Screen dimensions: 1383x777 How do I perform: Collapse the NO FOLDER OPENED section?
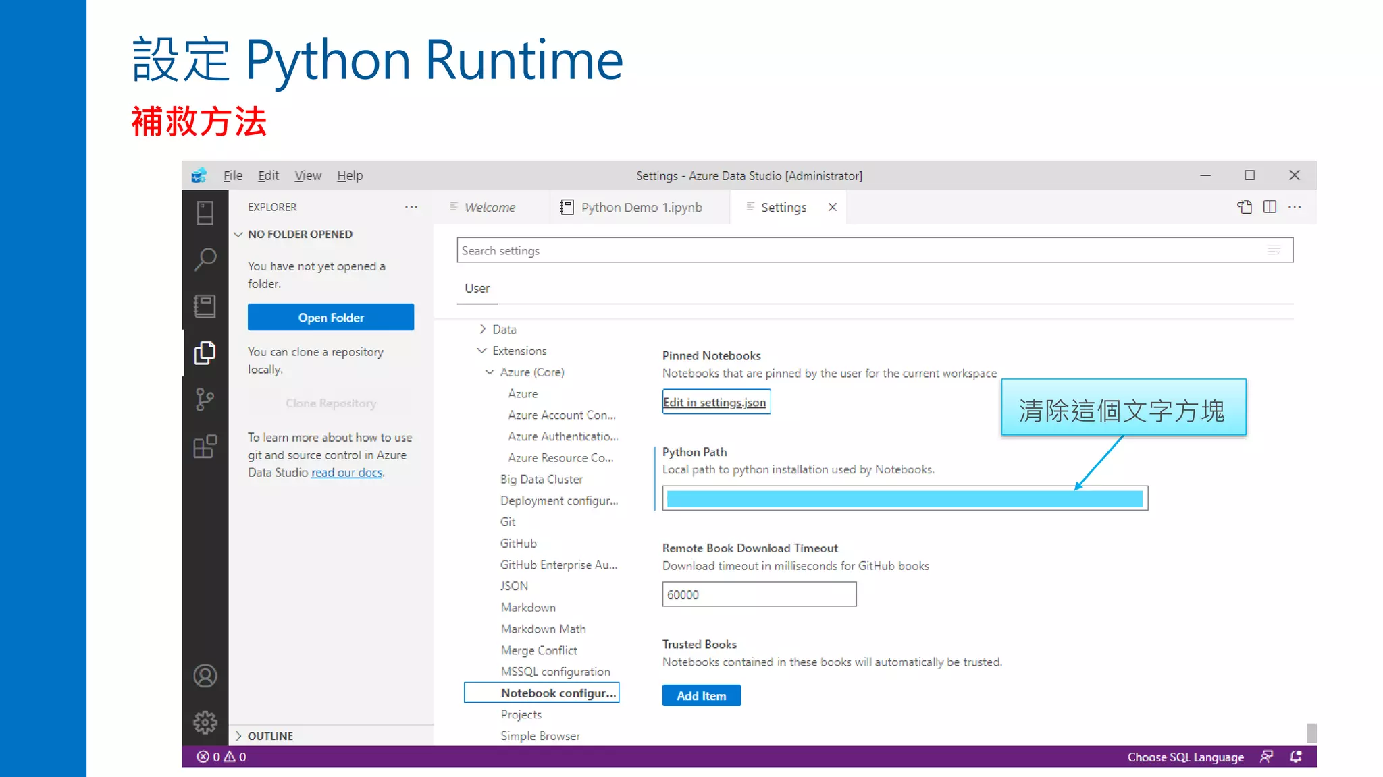pos(238,234)
